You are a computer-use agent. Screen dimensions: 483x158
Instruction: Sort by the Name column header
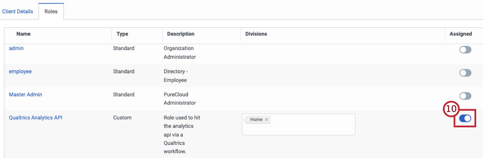click(x=23, y=34)
